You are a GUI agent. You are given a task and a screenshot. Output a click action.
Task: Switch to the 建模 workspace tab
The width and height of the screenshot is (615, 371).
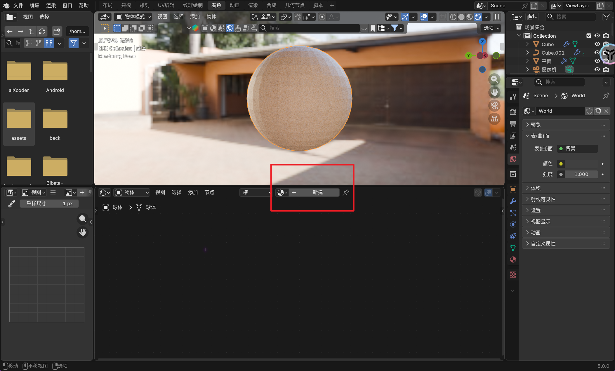(x=126, y=5)
